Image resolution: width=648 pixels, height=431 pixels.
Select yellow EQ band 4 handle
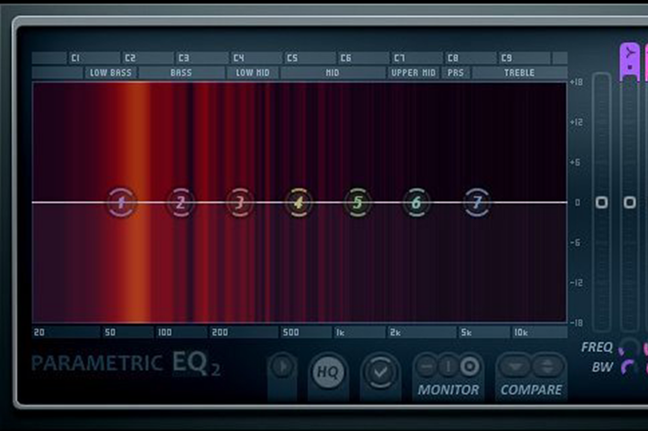point(298,202)
